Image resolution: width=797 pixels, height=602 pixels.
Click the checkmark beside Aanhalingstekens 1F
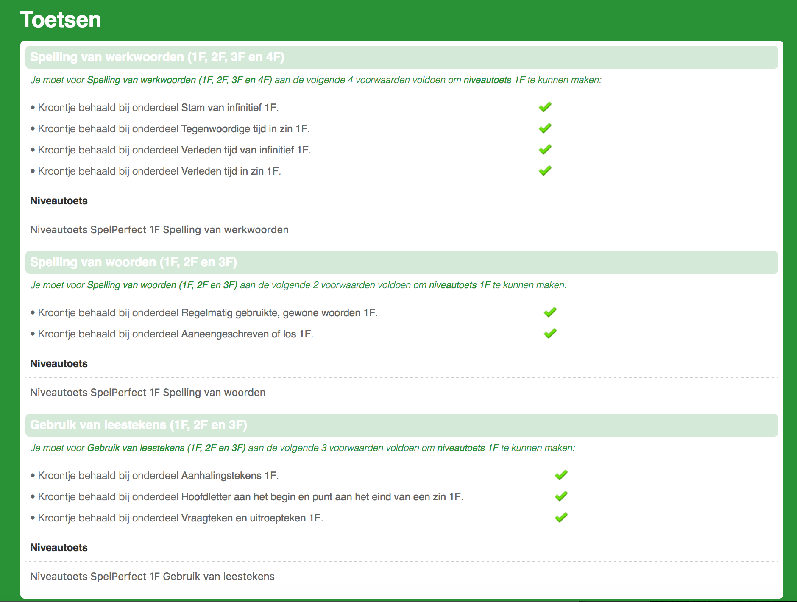pyautogui.click(x=561, y=475)
